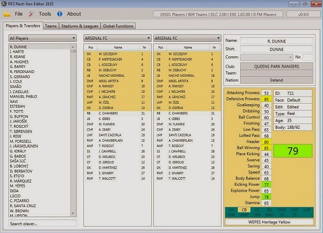
Task: Click the right list Name column header
Action: [188, 47]
